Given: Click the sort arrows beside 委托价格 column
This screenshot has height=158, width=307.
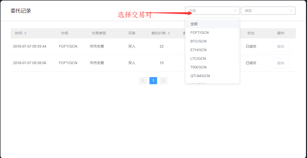Looking at the screenshot, I should (x=169, y=33).
